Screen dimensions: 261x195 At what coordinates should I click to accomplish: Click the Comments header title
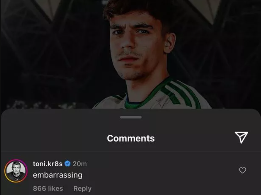(131, 138)
